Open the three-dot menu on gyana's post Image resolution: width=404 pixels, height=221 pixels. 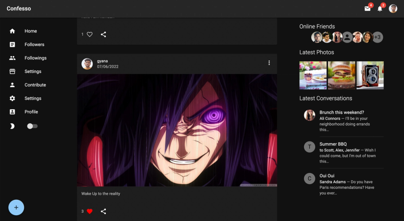269,63
